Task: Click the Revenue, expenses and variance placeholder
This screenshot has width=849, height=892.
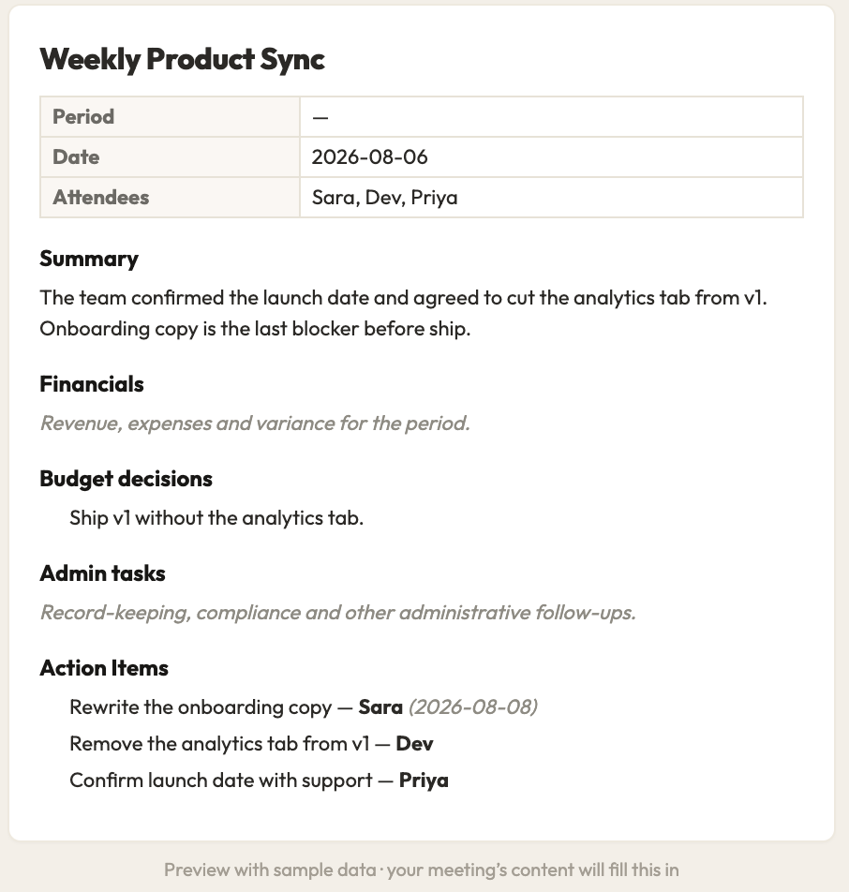Action: (x=255, y=424)
